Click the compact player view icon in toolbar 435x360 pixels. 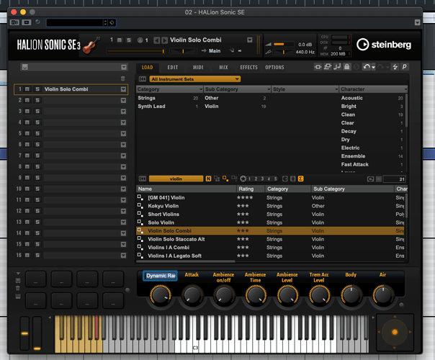318,67
